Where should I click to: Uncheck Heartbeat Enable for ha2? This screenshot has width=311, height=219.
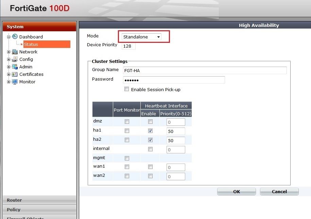tap(150, 140)
